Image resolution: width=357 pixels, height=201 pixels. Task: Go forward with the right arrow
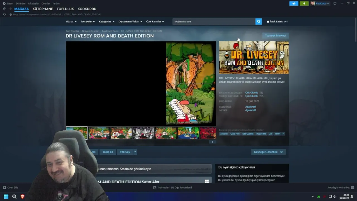coord(10,9)
